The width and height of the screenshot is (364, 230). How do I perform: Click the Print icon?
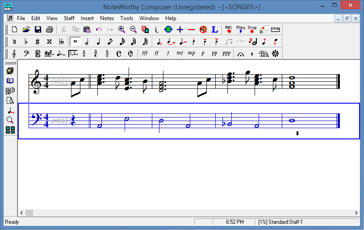(x=50, y=30)
